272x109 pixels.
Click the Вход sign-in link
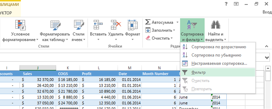267,12
